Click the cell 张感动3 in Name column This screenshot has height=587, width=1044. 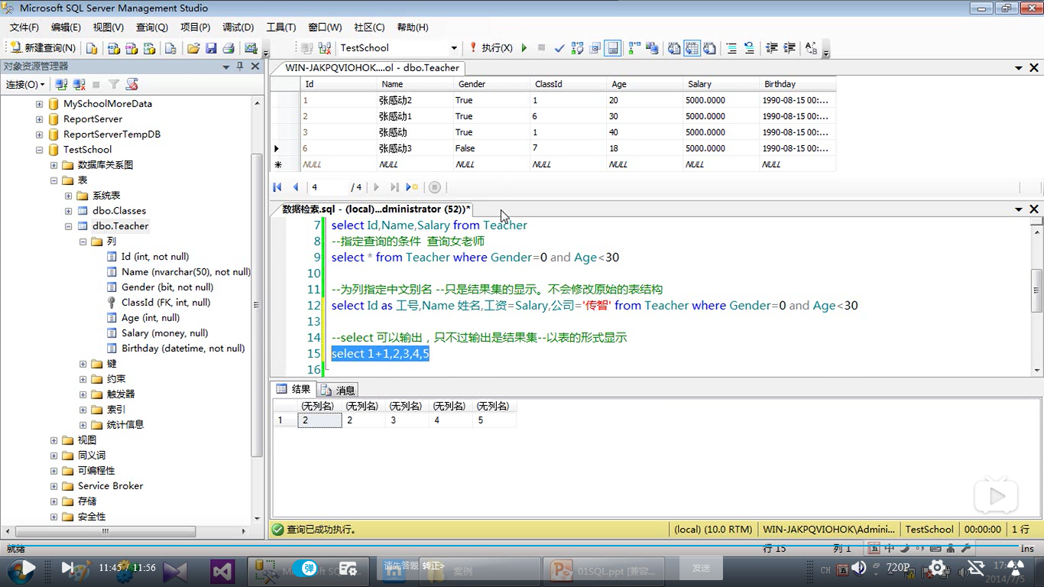tap(415, 148)
